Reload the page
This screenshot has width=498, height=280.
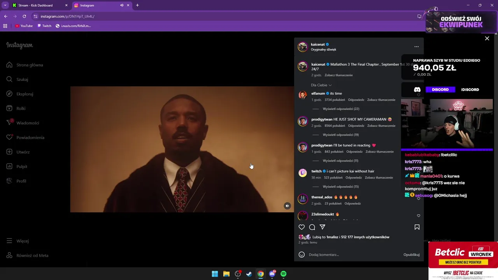24,16
